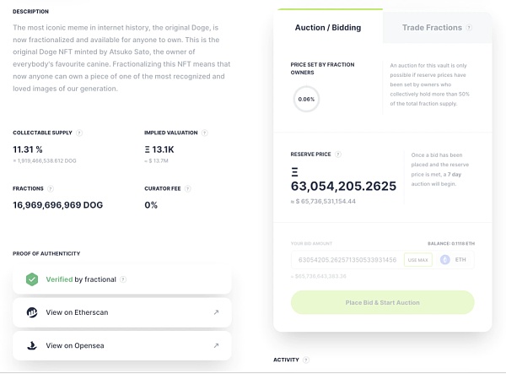Switch to the Auction / Bidding tab
The height and width of the screenshot is (374, 506).
[327, 28]
